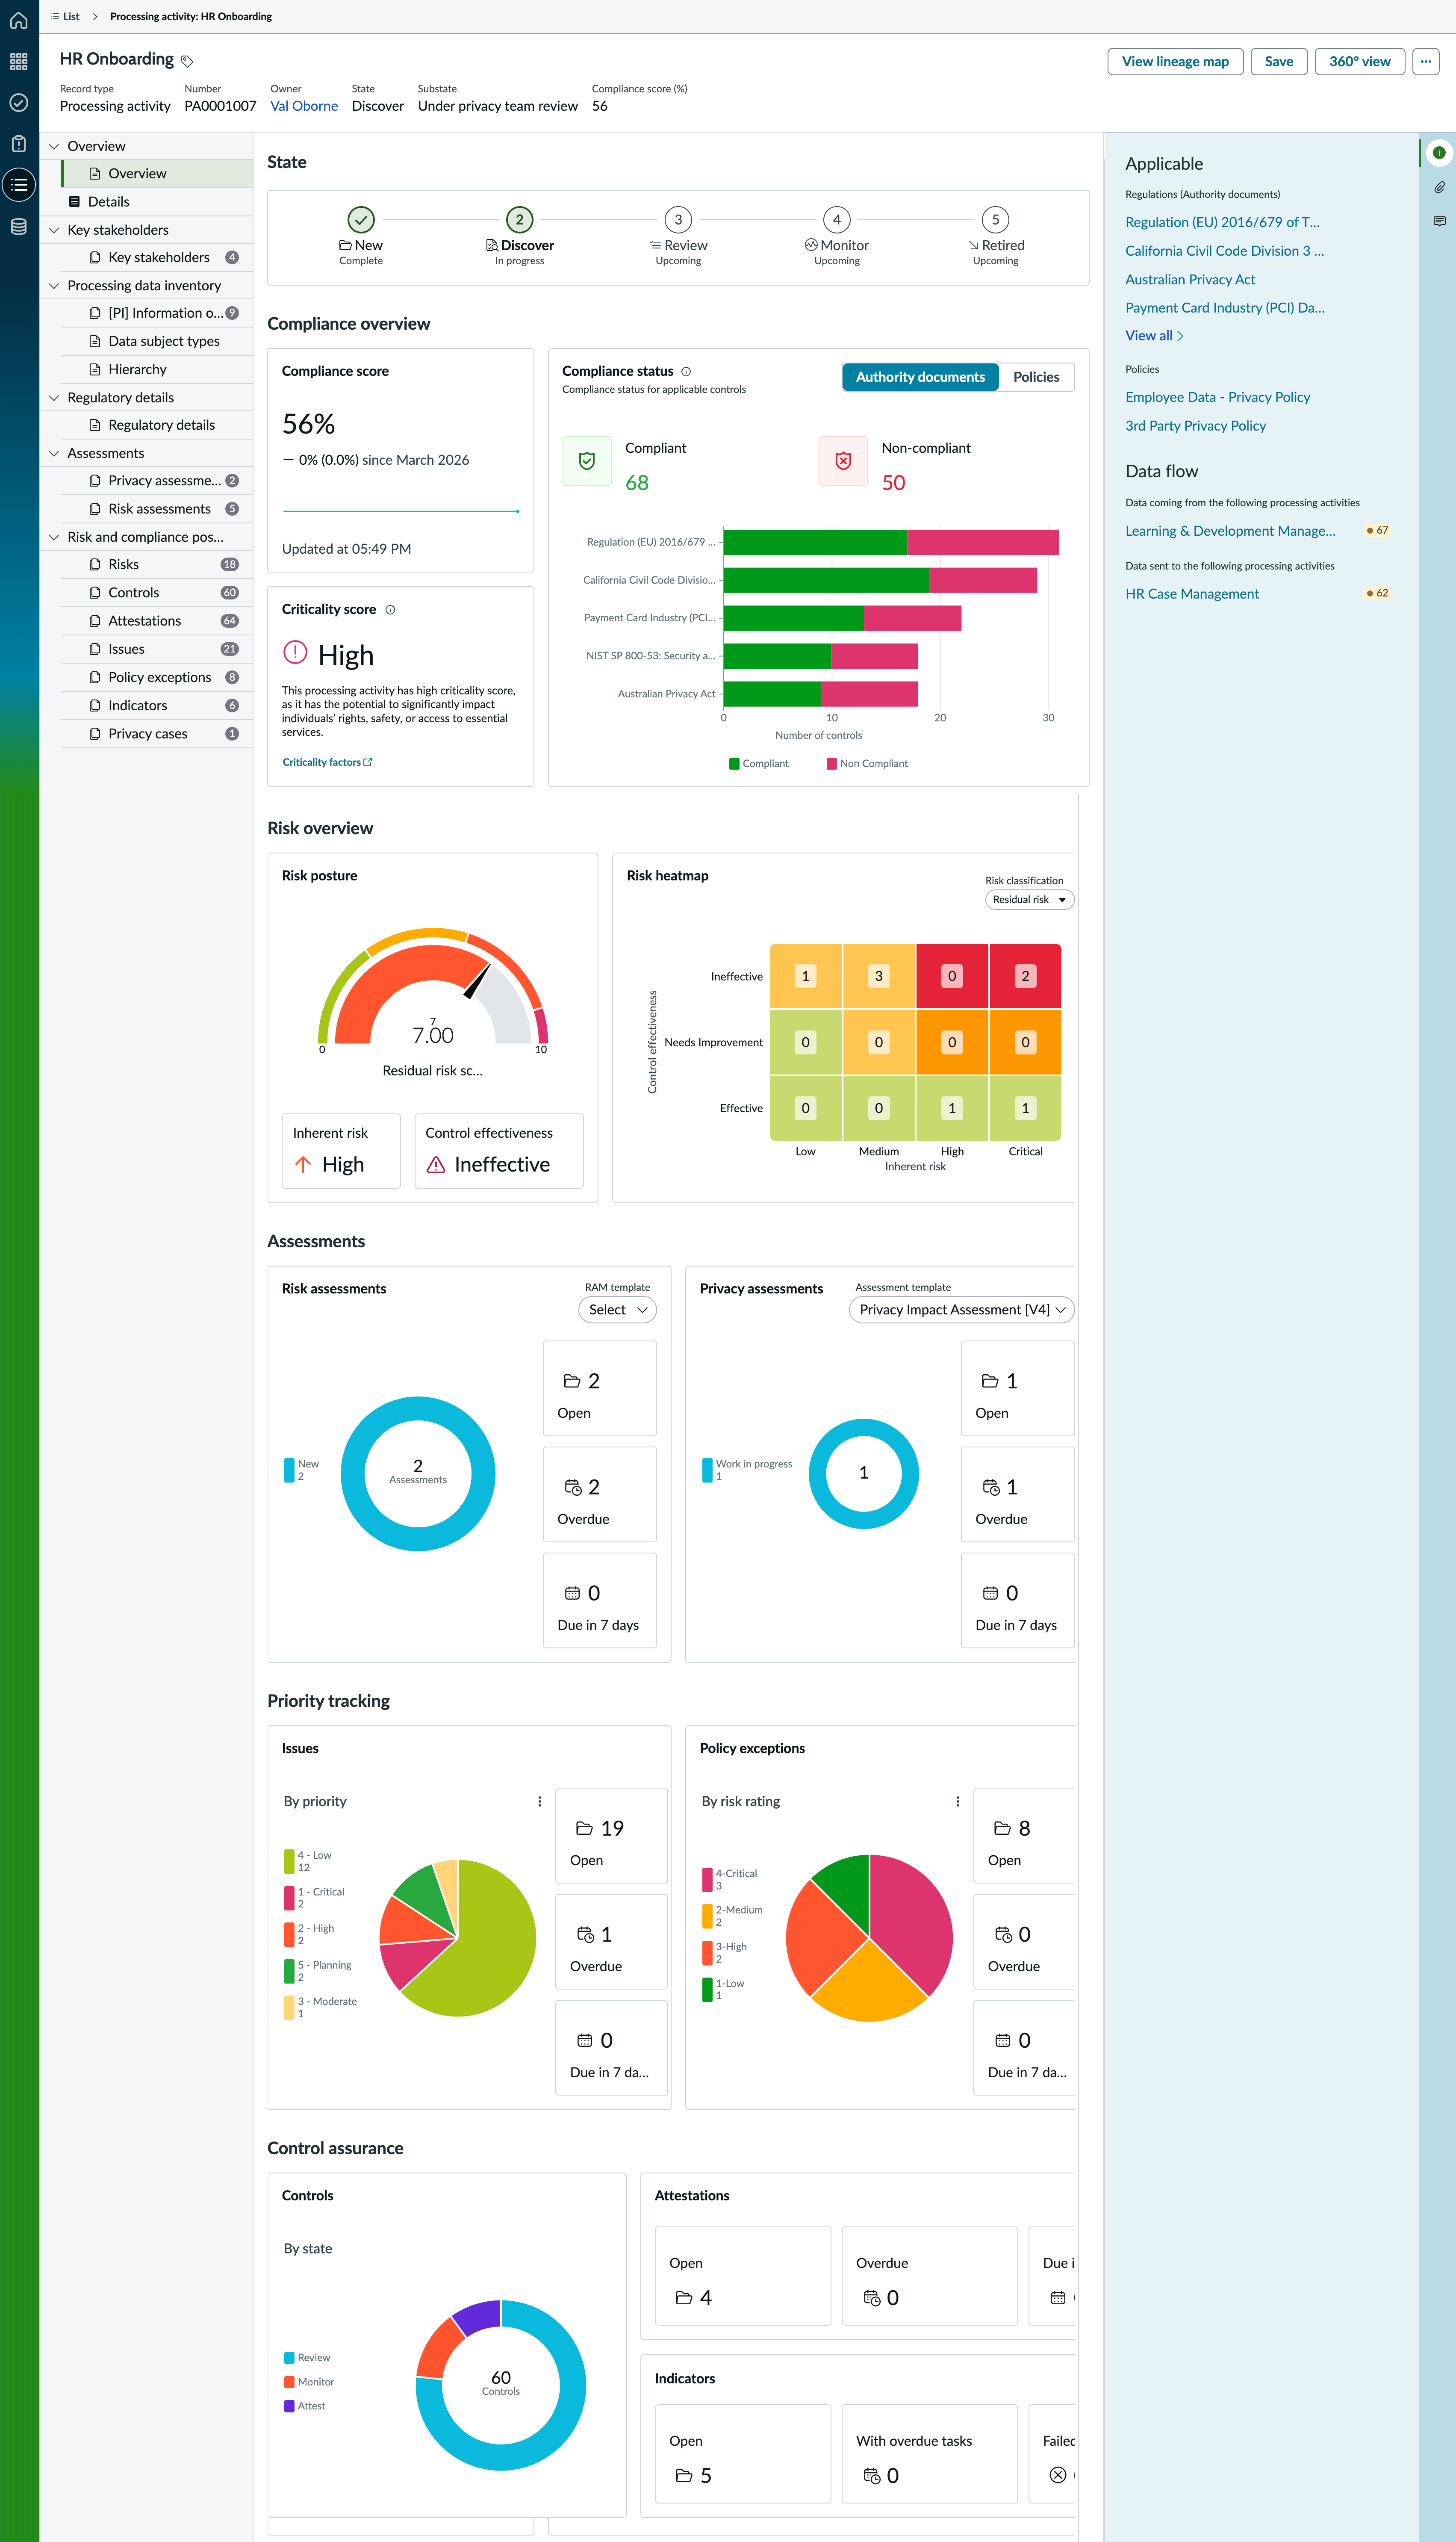Open the database icon in left rail
1456x2542 pixels.
click(19, 227)
